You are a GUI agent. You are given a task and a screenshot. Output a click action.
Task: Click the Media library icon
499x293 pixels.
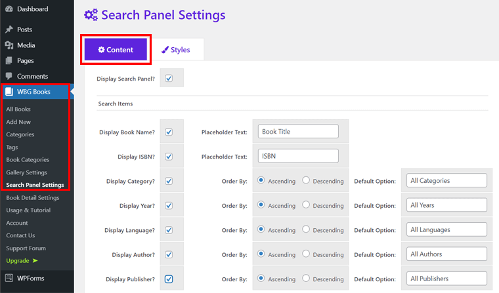click(x=9, y=45)
